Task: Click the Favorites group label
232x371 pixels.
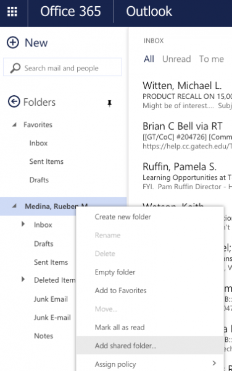Action: [38, 125]
